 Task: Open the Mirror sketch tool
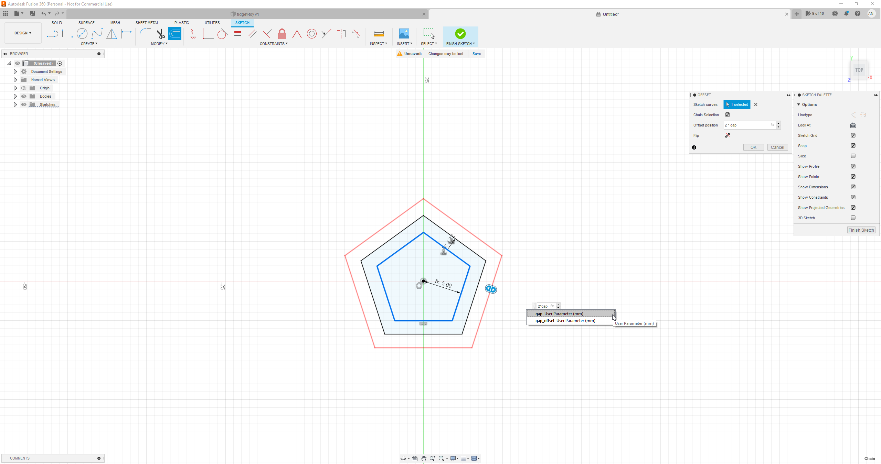click(112, 34)
